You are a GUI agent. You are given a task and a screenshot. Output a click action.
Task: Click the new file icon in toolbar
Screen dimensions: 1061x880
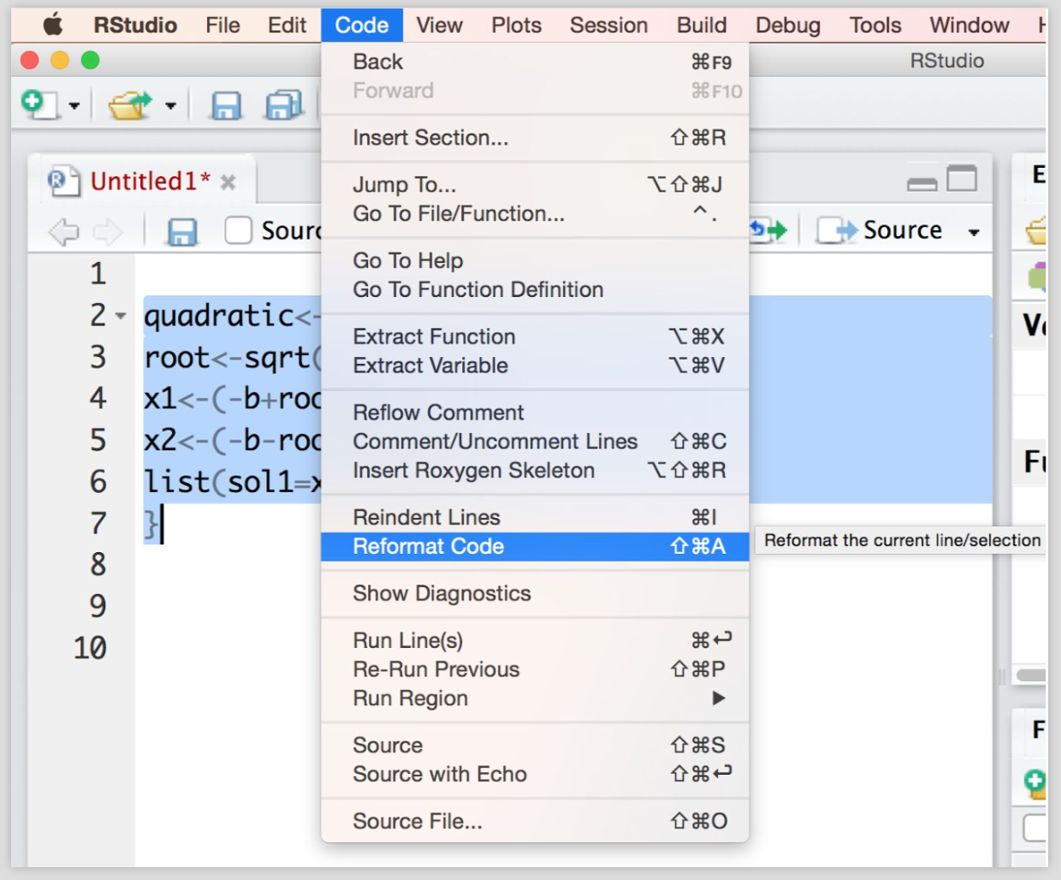tap(38, 104)
